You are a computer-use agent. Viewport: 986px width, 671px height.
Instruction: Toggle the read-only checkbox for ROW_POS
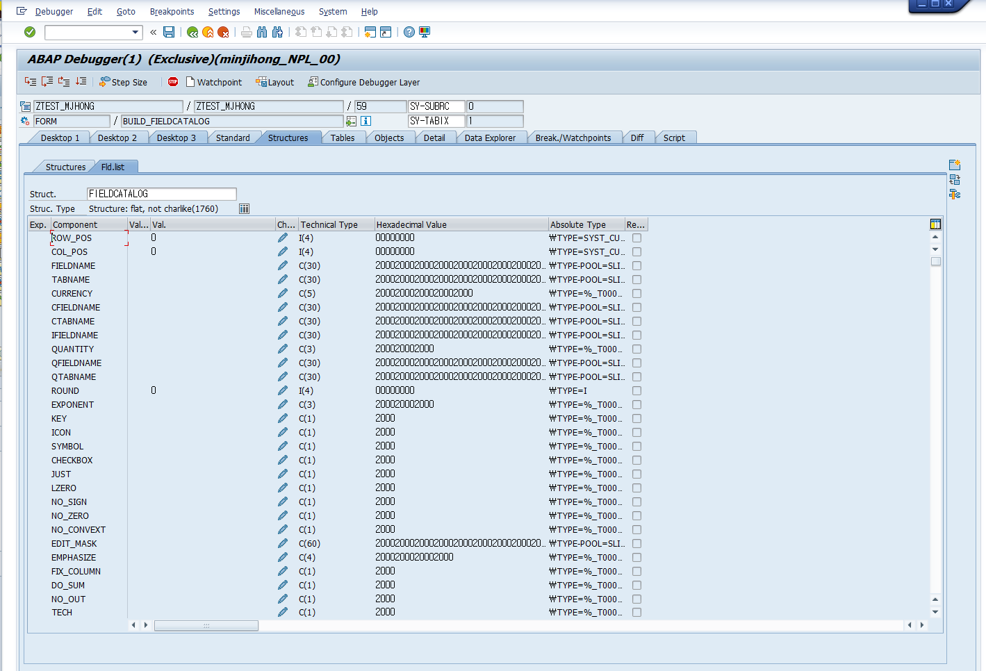pyautogui.click(x=636, y=238)
